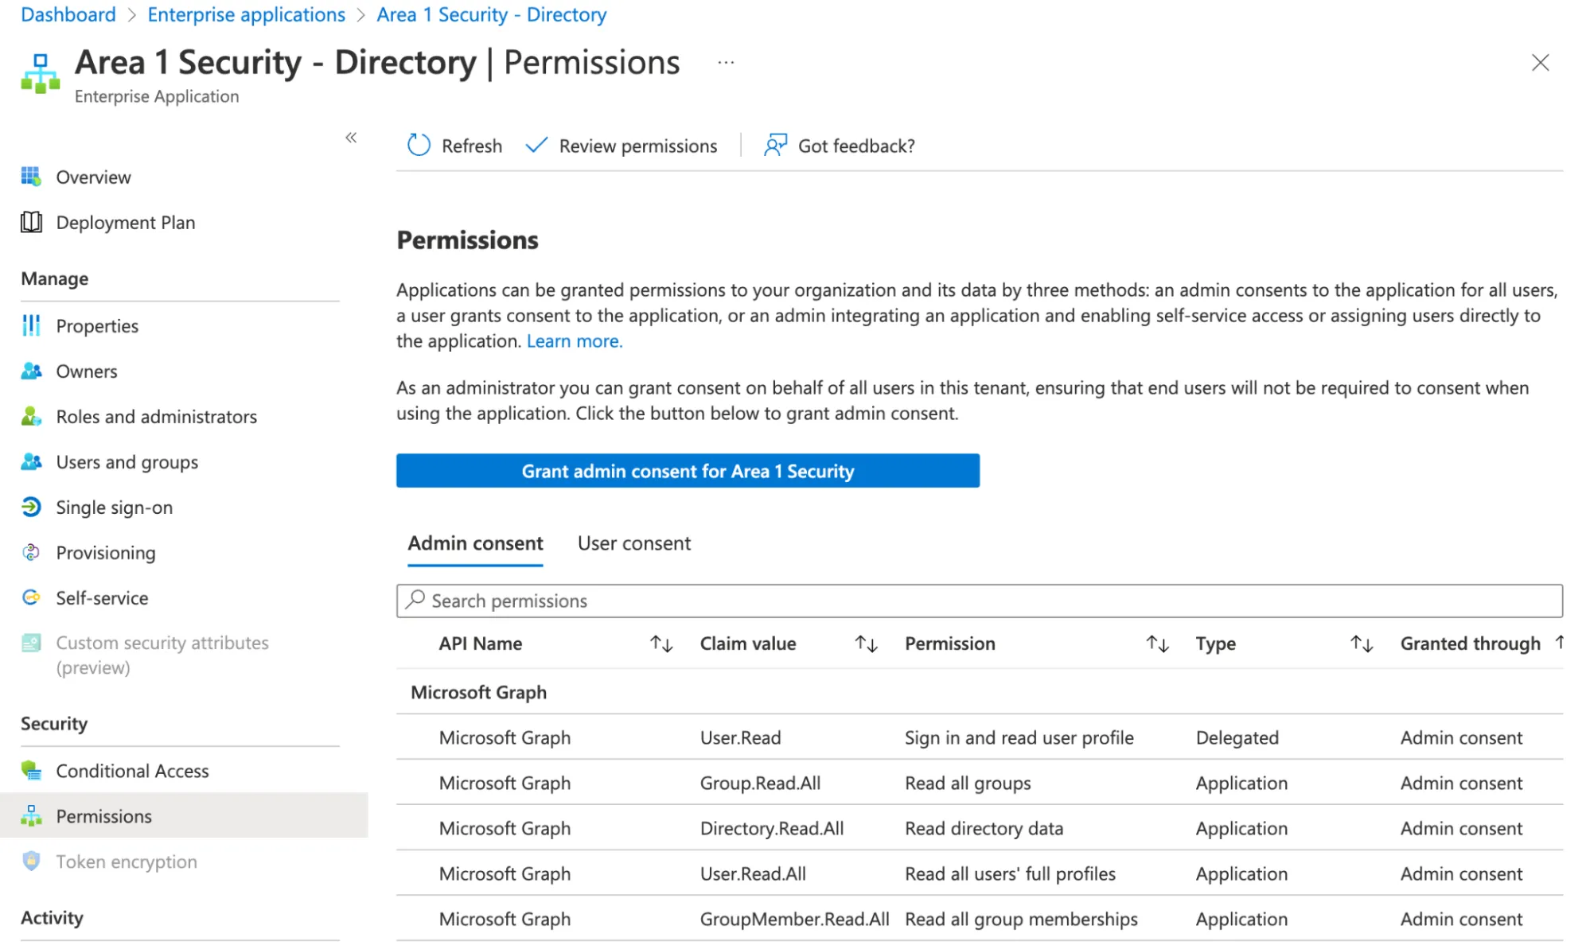
Task: Click the Permissions icon in sidebar
Action: tap(32, 815)
